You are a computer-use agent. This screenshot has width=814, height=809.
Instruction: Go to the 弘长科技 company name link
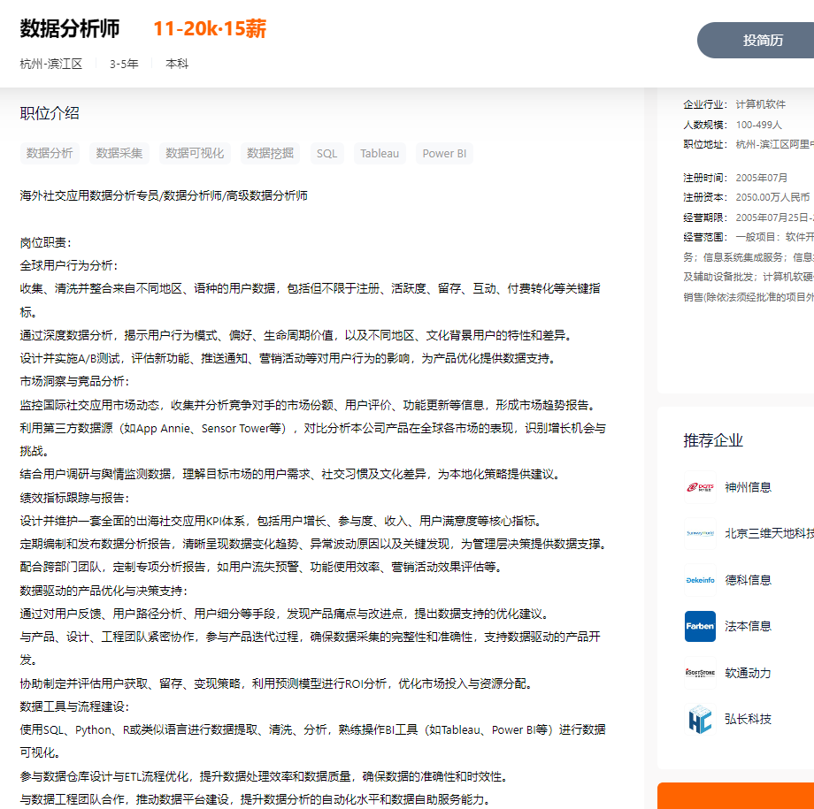point(748,719)
